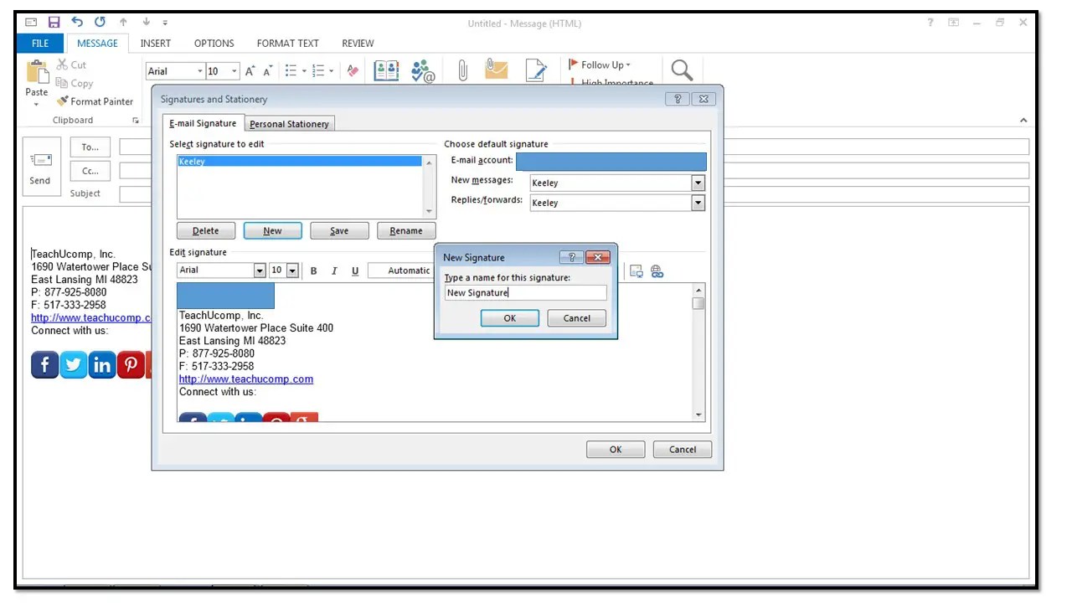Viewport: 1072px width, 603px height.
Task: Click the Rename signature button
Action: 405,230
